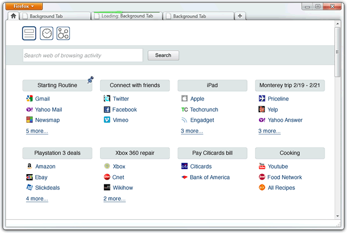347x233 pixels.
Task: Expand '5 more...' under Starting Routine
Action: [37, 131]
